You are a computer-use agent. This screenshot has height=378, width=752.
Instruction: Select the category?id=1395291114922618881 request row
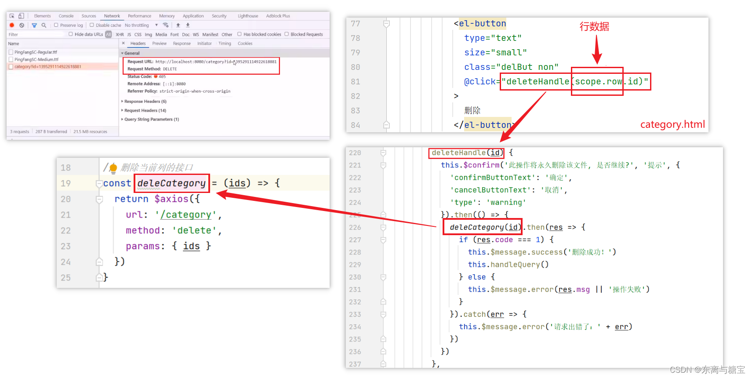tap(62, 67)
